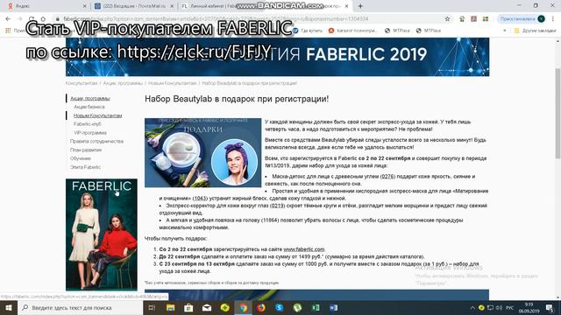This screenshot has width=561, height=315.
Task: Open the Где купить bookmark
Action: coord(308,31)
